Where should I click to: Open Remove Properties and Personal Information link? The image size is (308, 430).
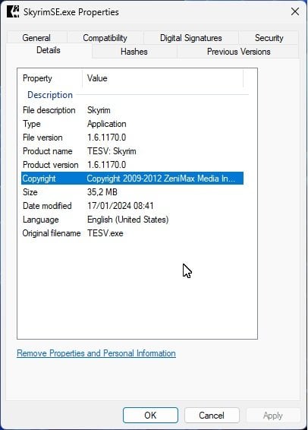(x=96, y=353)
